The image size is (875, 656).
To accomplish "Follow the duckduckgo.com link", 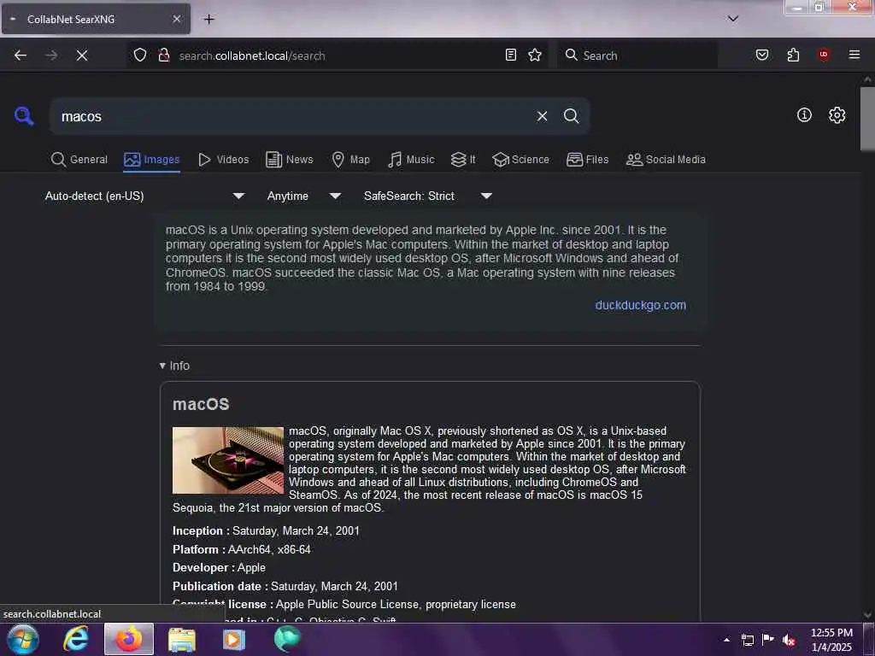I will click(641, 305).
